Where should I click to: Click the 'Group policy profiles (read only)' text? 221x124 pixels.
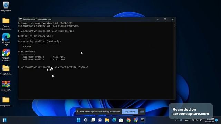(x=39, y=41)
